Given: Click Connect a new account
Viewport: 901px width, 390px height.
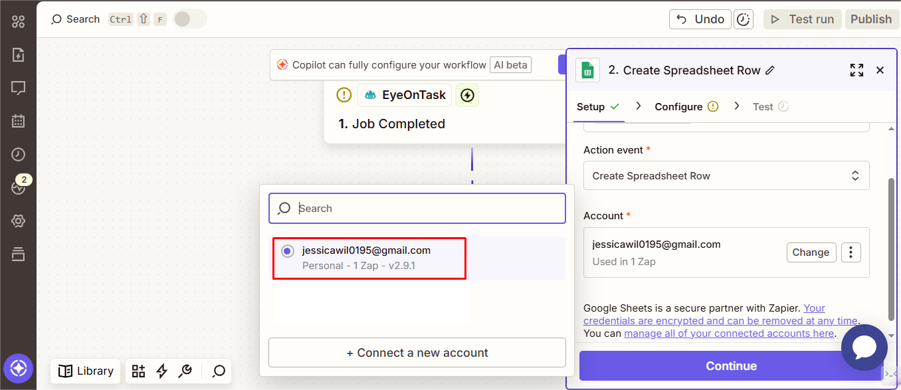Looking at the screenshot, I should point(417,353).
